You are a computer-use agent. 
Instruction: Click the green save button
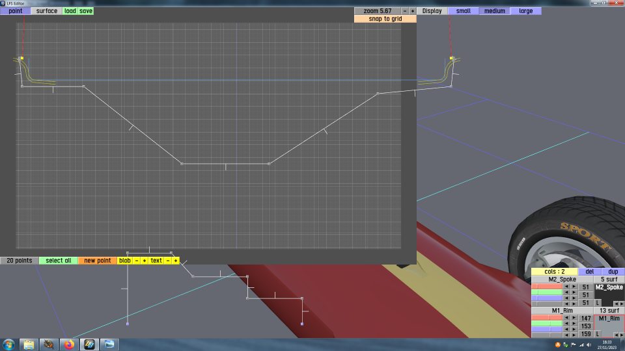coord(86,11)
